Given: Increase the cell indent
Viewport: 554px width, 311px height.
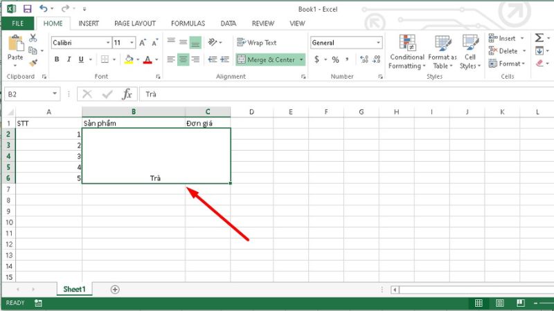Looking at the screenshot, I should pyautogui.click(x=224, y=59).
